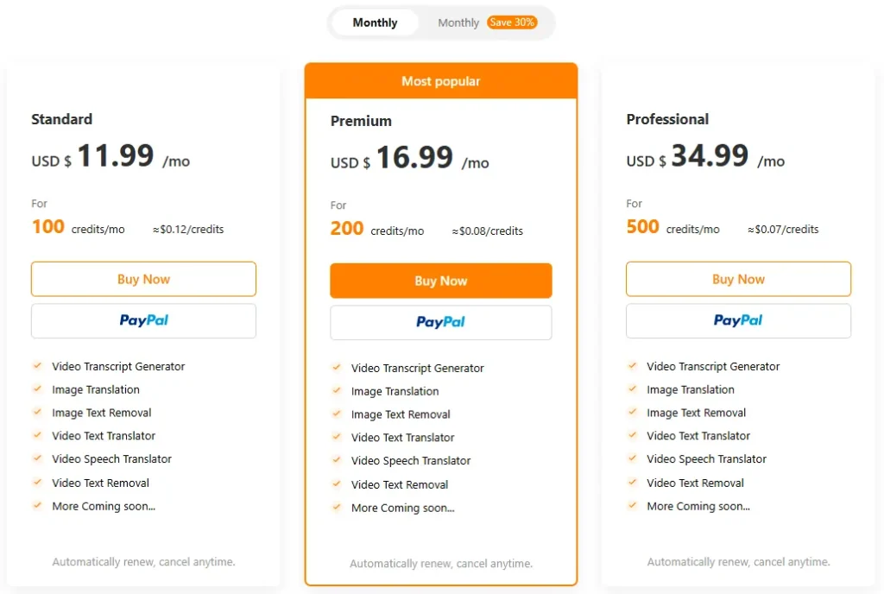Click the checkmark beside Video Speech Translator in Standard
Screen dimensions: 884x594
(36, 459)
